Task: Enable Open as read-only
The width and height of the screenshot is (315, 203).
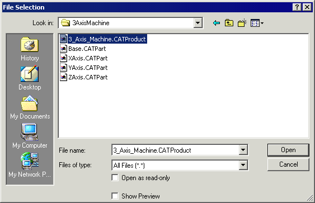Action: coord(115,178)
